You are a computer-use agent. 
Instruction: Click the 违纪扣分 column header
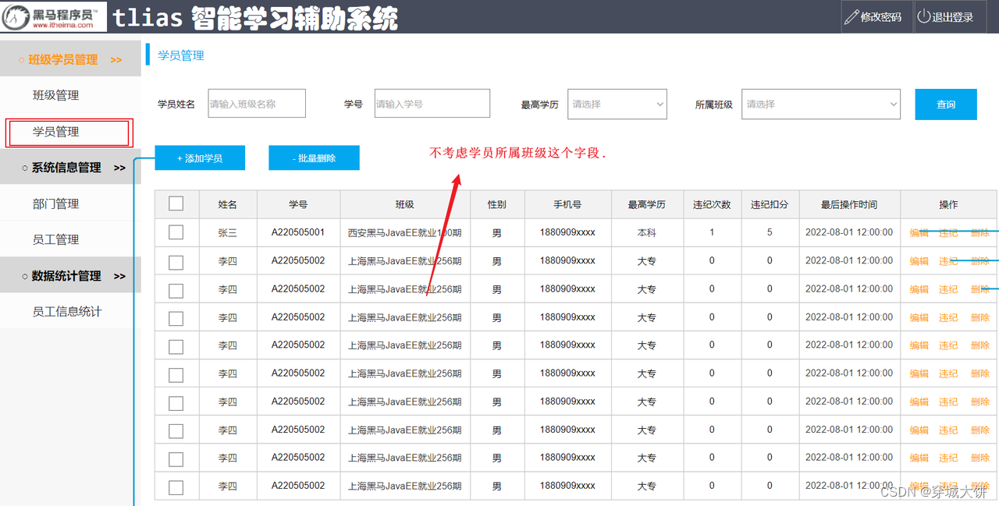click(x=770, y=204)
